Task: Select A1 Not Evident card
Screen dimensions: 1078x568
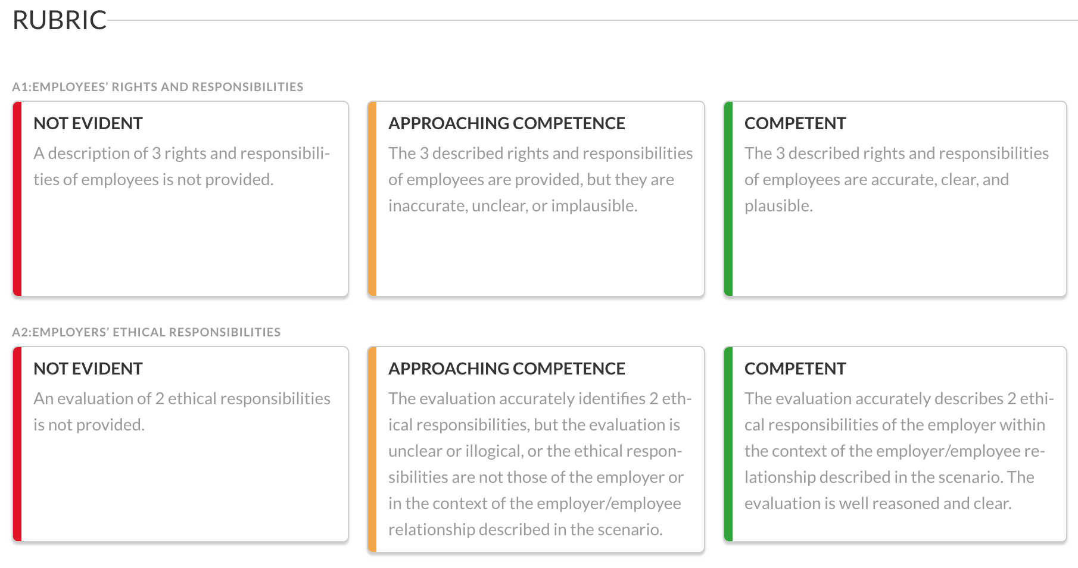Action: tap(180, 199)
